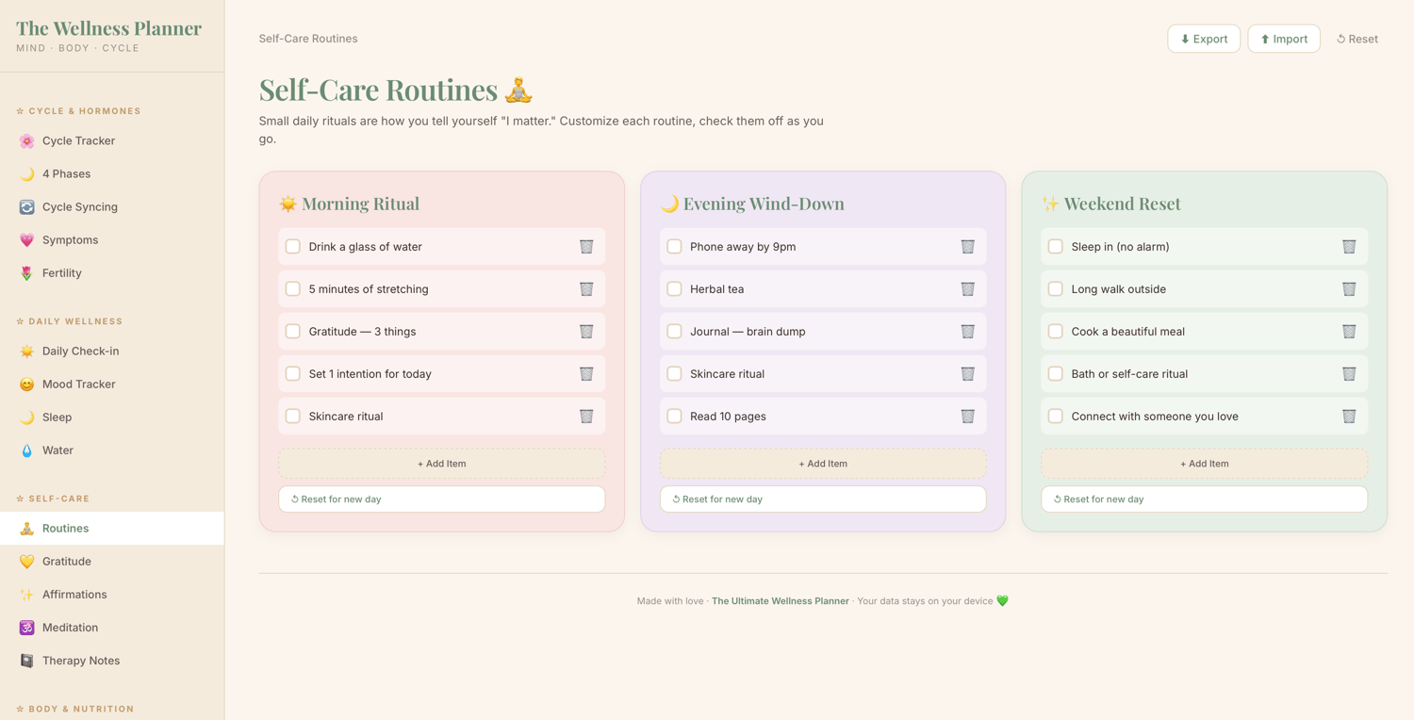1414x720 pixels.
Task: Add an item to Morning Ritual
Action: [442, 464]
